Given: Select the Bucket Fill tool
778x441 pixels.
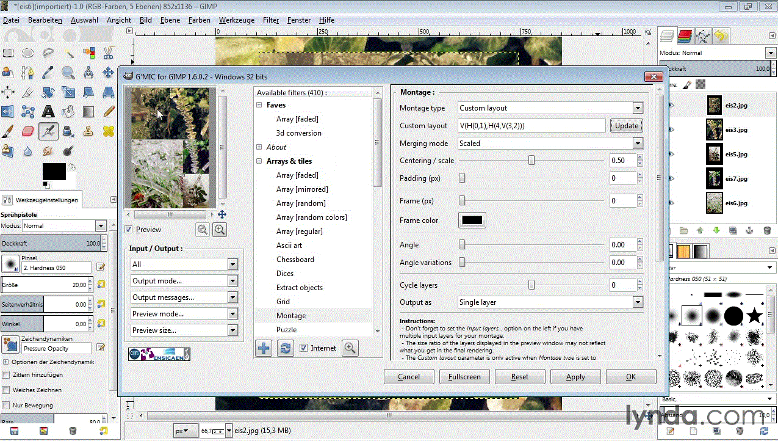Looking at the screenshot, I should 68,112.
